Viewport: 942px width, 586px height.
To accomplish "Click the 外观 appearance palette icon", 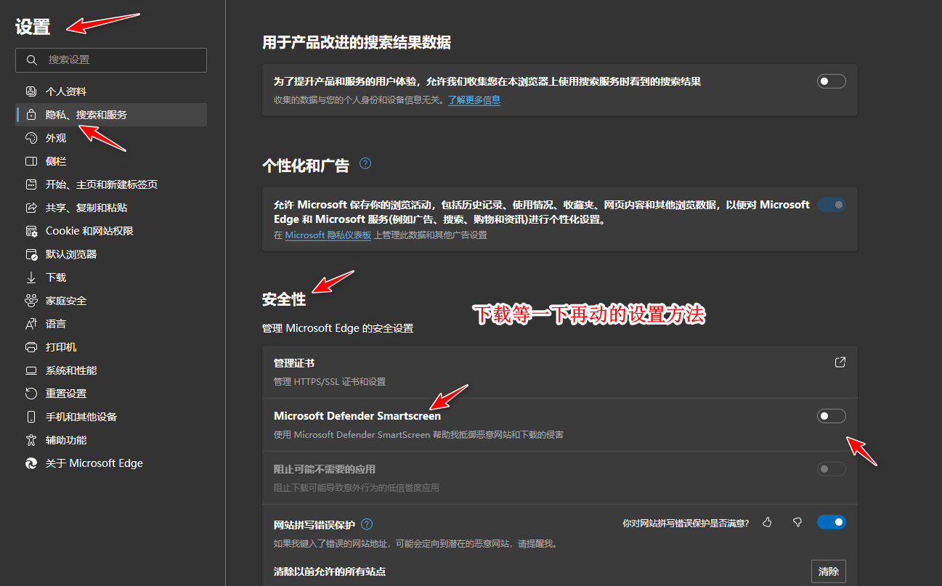I will (x=31, y=138).
